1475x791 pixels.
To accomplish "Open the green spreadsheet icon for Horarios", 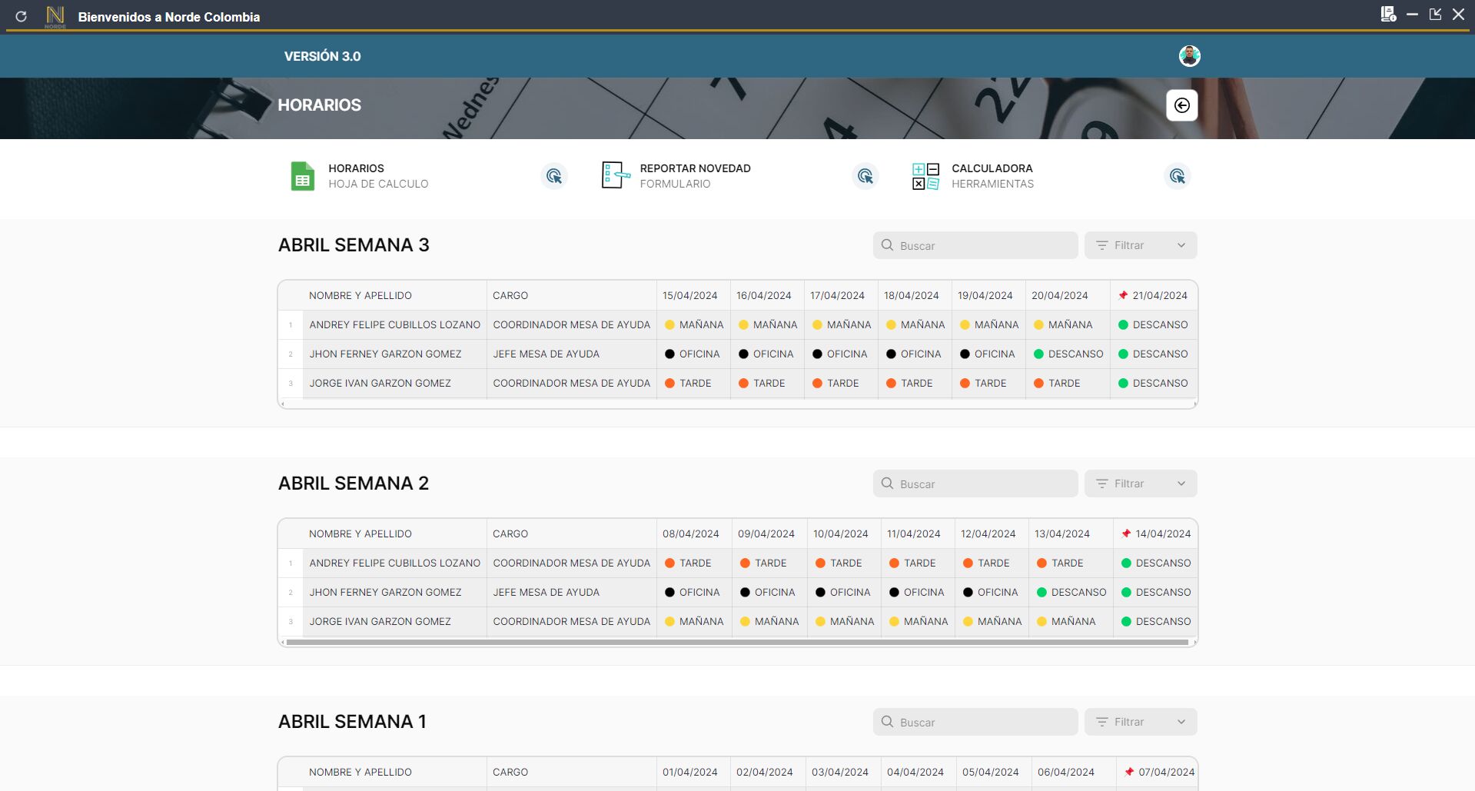I will 303,176.
